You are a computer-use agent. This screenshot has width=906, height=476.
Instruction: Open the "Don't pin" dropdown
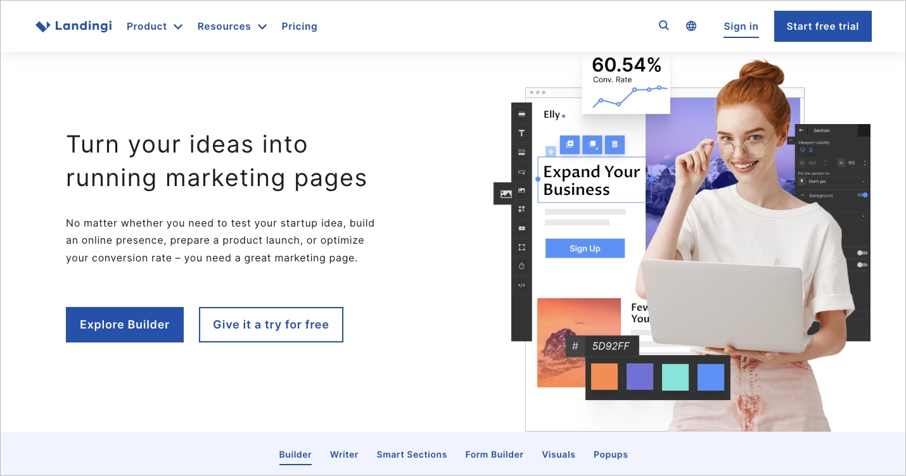click(833, 182)
